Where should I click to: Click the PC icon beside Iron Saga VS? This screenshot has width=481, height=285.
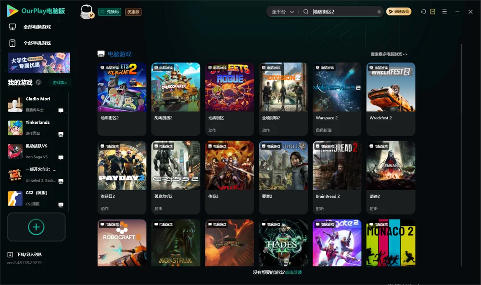61,157
